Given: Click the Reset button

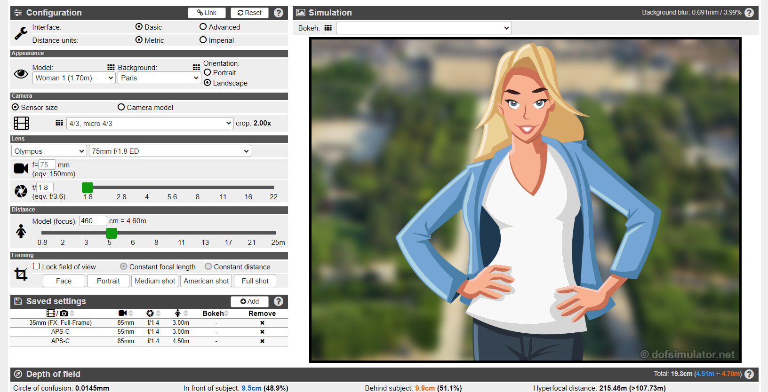Looking at the screenshot, I should tap(249, 13).
